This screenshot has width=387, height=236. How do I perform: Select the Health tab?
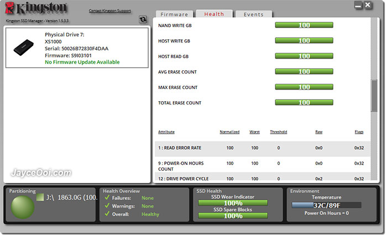click(x=214, y=14)
